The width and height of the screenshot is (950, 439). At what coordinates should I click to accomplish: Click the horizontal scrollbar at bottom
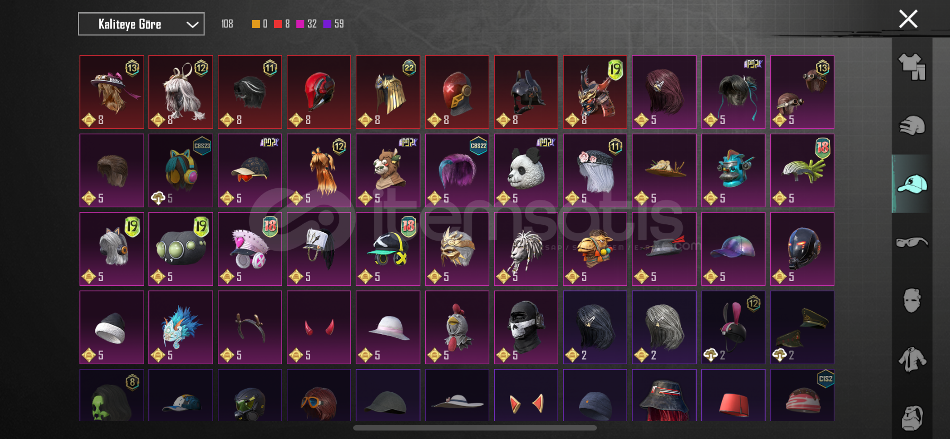[475, 428]
